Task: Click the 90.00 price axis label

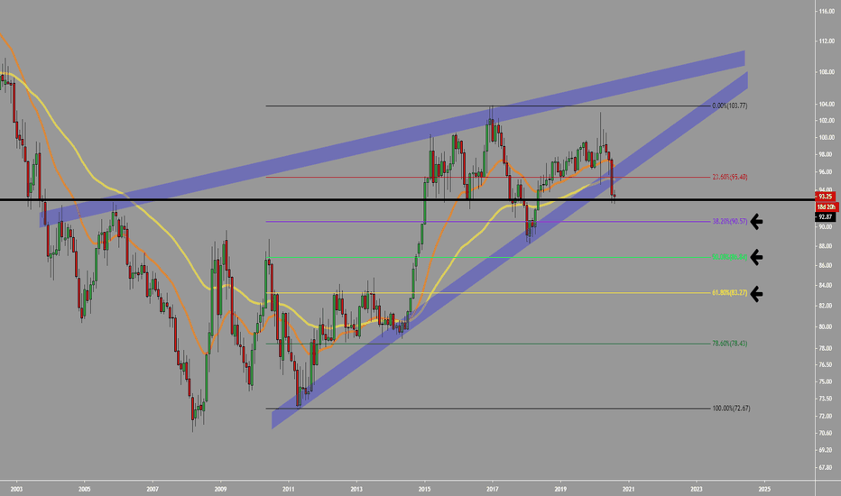Action: [827, 227]
